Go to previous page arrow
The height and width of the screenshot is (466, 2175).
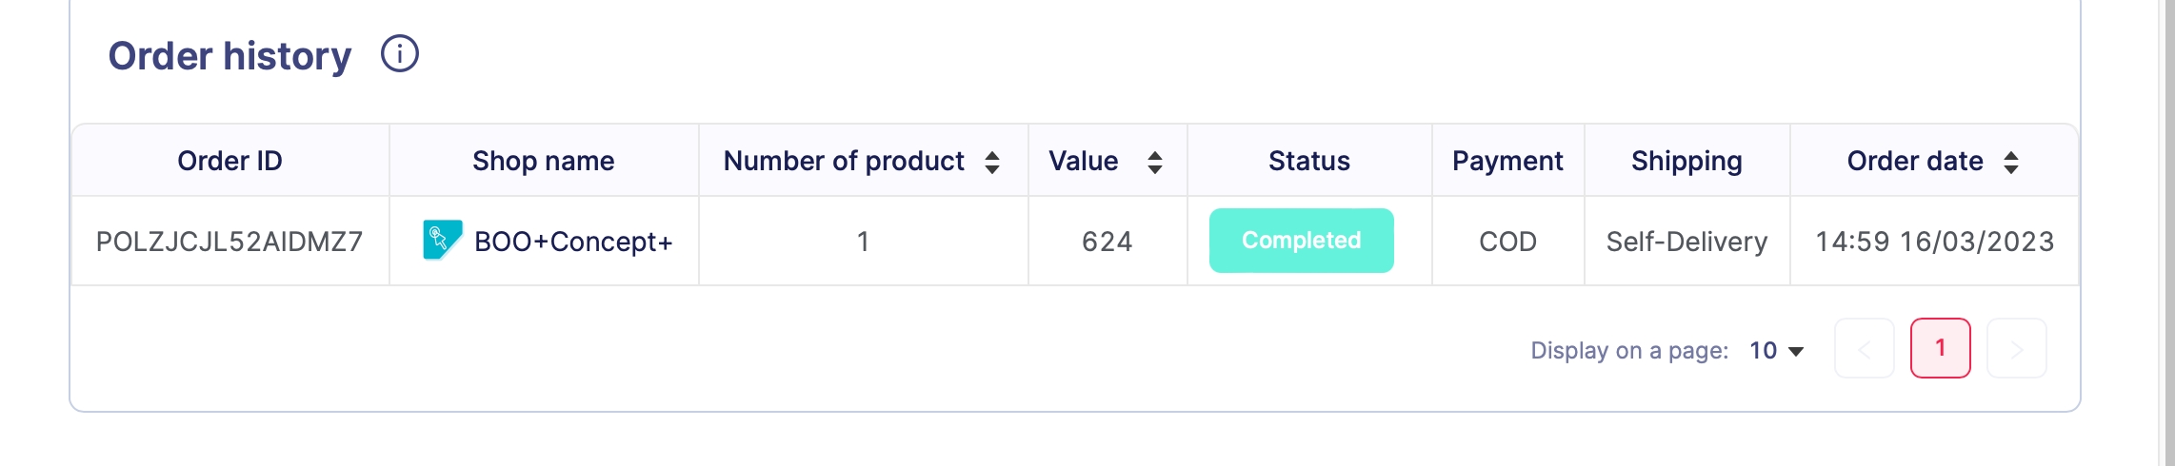[1865, 348]
